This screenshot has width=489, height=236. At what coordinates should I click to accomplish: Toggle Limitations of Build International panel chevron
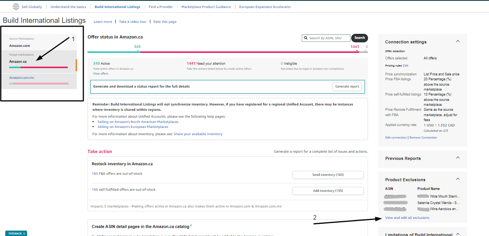[458, 234]
